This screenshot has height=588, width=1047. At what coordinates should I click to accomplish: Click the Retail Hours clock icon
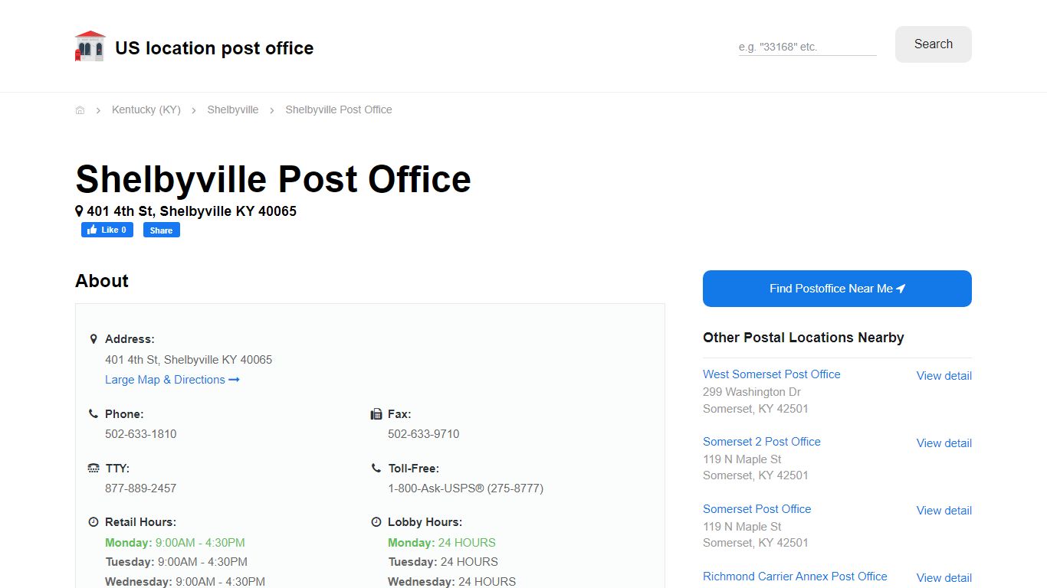pos(94,522)
